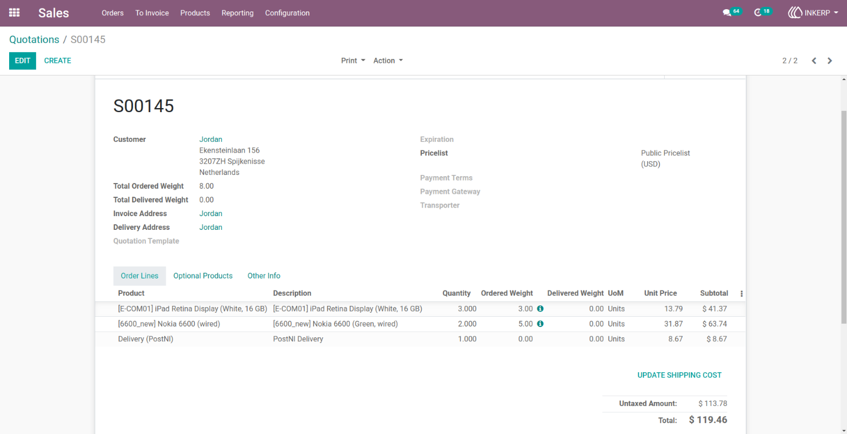This screenshot has width=847, height=434.
Task: Select the iPad Retina Display product cell
Action: pyautogui.click(x=193, y=309)
